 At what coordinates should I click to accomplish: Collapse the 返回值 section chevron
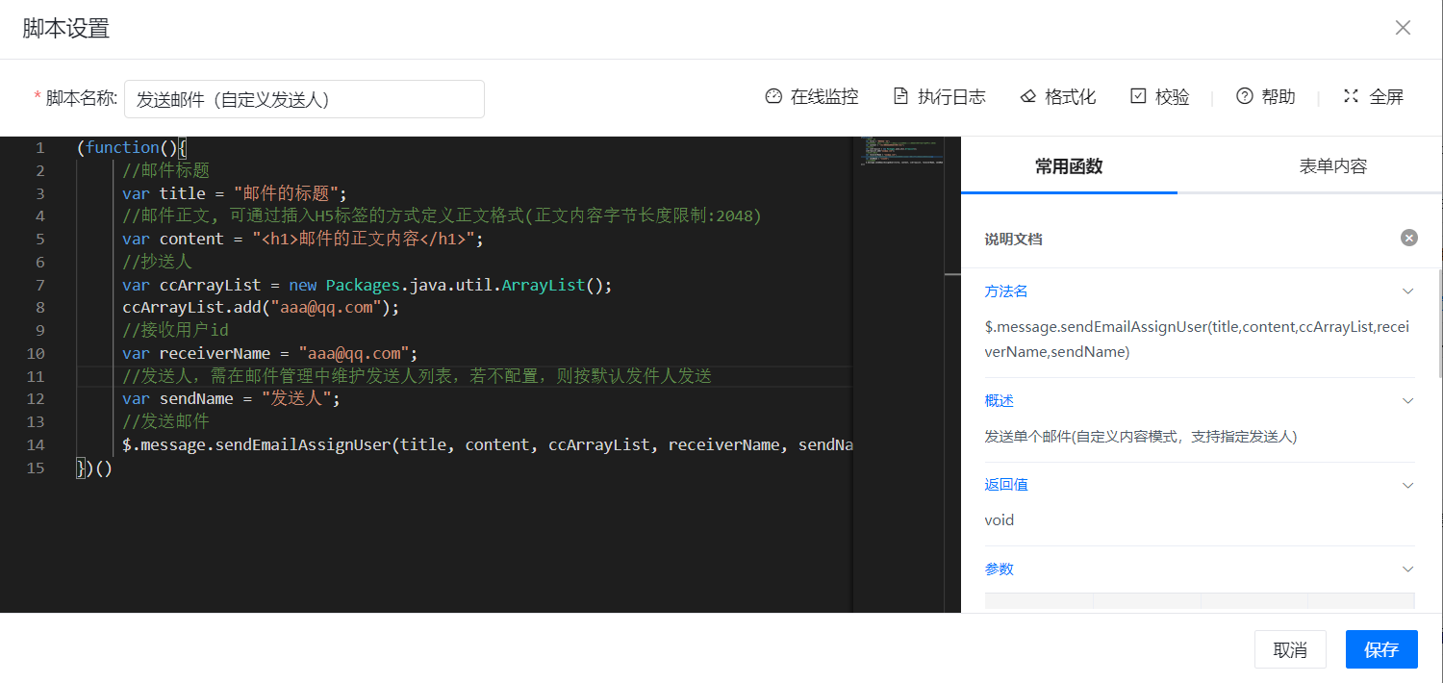click(x=1407, y=486)
